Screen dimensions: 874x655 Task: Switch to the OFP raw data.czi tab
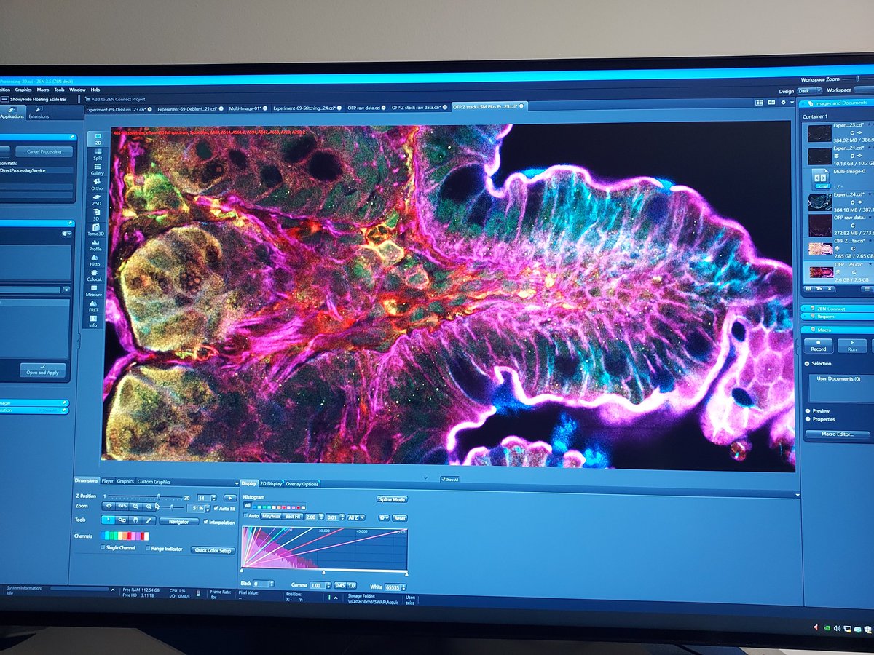(365, 108)
